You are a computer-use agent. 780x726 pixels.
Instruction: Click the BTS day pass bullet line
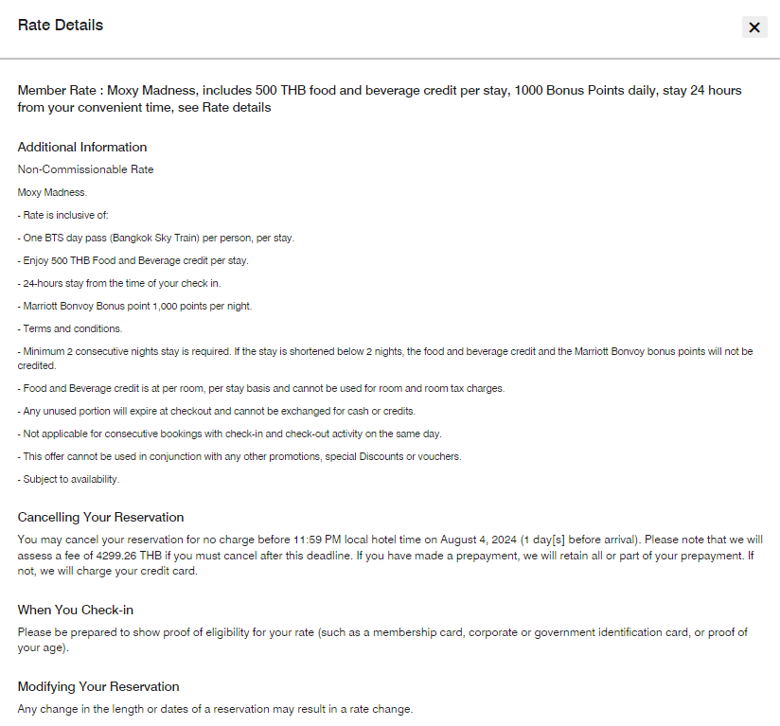[156, 238]
